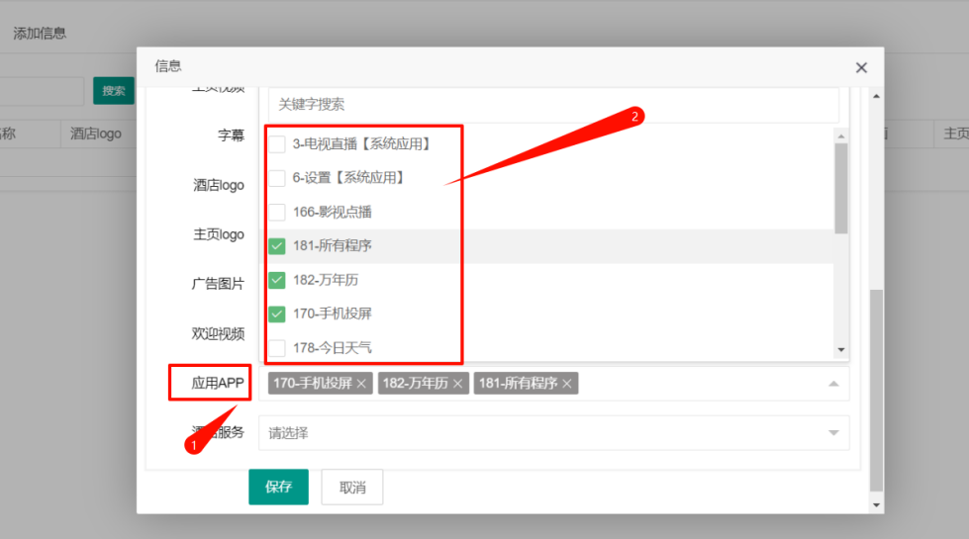
Task: Check the 178-今日天气 checkbox
Action: click(x=277, y=348)
